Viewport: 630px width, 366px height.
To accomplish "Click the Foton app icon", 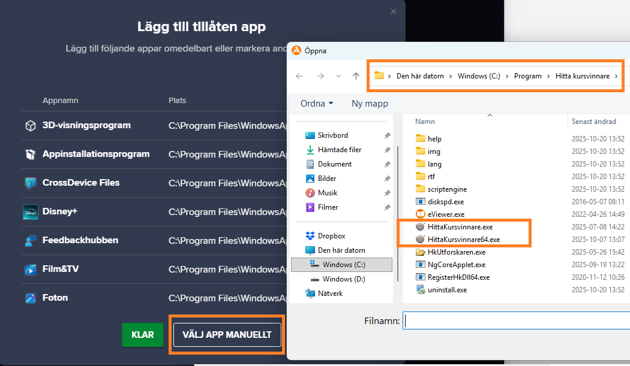I will pos(30,298).
